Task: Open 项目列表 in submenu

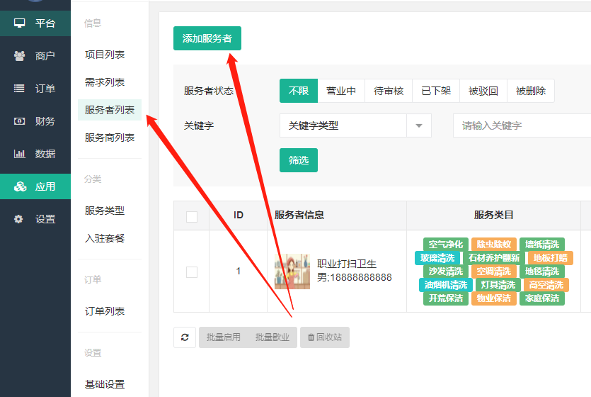Action: [x=105, y=55]
